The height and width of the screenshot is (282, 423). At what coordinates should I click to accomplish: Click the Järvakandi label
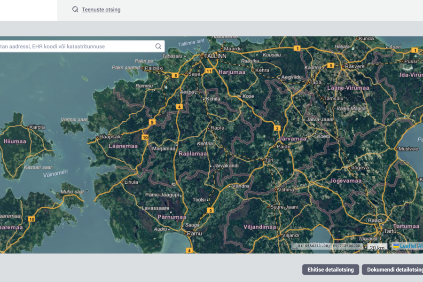[x=226, y=166]
